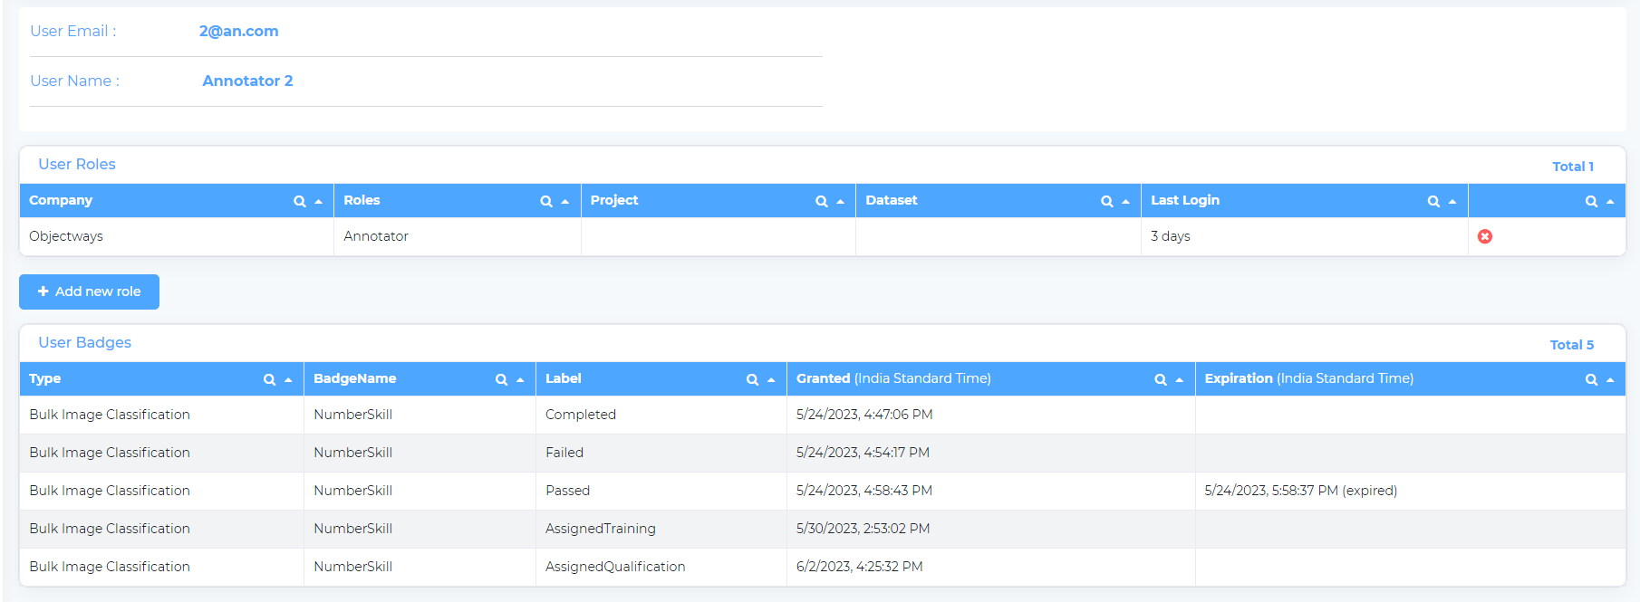Select granted date 5/24/2023, 4:47:06 PM

tap(991, 415)
